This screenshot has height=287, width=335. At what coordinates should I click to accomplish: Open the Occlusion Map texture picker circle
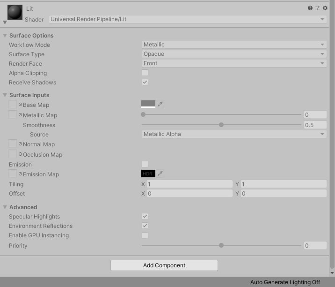tap(20, 154)
